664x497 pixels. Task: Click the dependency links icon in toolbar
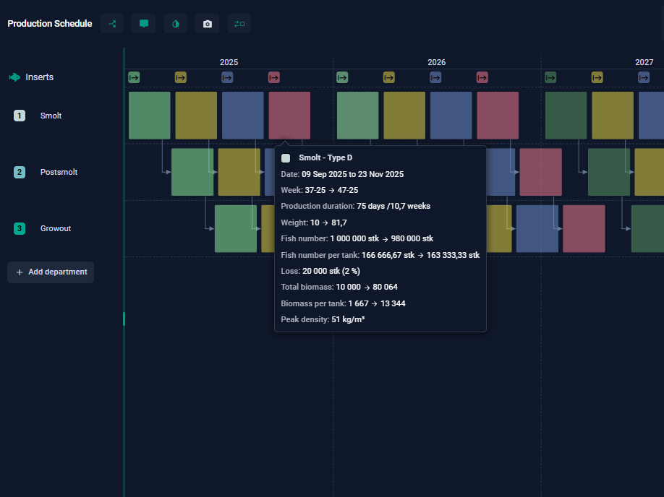(112, 24)
